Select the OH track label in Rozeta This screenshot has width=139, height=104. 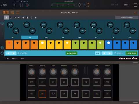point(130,38)
